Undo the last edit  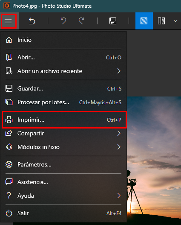[x=63, y=21]
